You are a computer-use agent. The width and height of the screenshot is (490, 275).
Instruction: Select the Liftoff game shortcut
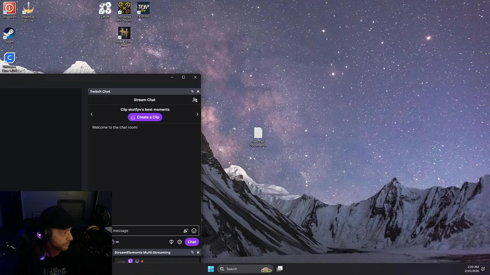pos(105,10)
